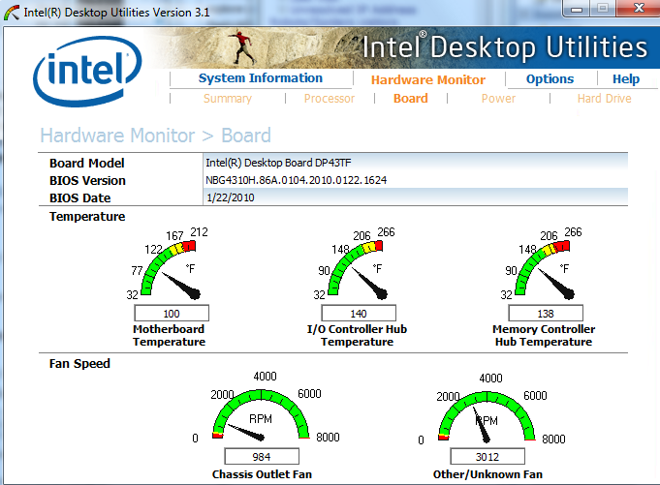This screenshot has height=485, width=660.
Task: Switch to the Hard Drive sub-tab
Action: 604,99
